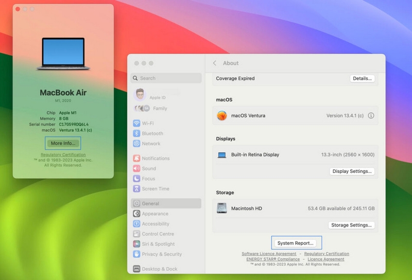The width and height of the screenshot is (412, 280).
Task: Click the More Info button
Action: [x=63, y=143]
